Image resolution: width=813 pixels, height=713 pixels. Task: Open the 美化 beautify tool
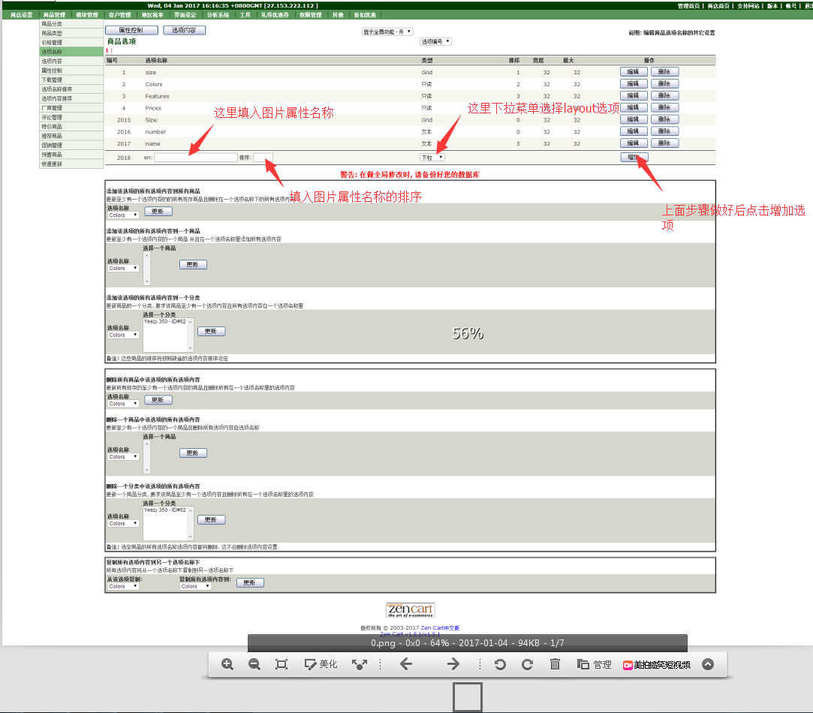point(321,664)
